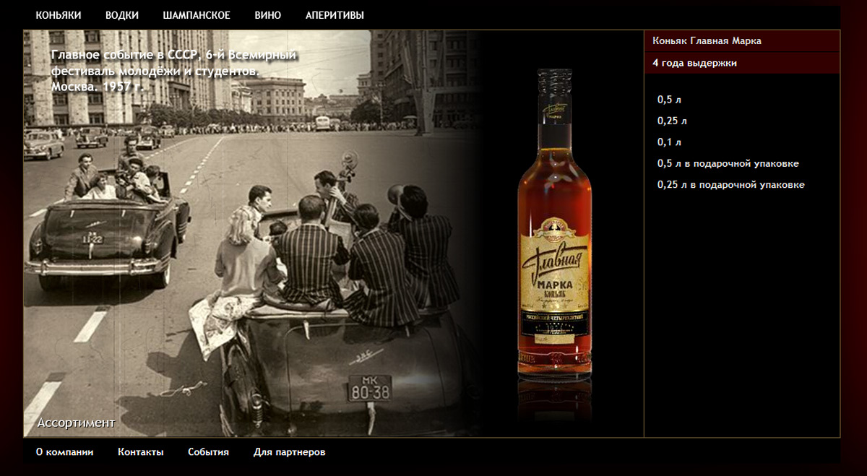Open the АПЕРИТИВЫ category
Screen dimensions: 867x476
335,15
